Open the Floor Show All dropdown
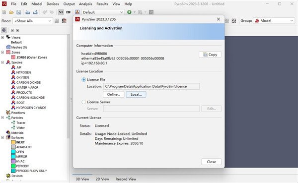This screenshot has height=183, width=298. pos(32,21)
